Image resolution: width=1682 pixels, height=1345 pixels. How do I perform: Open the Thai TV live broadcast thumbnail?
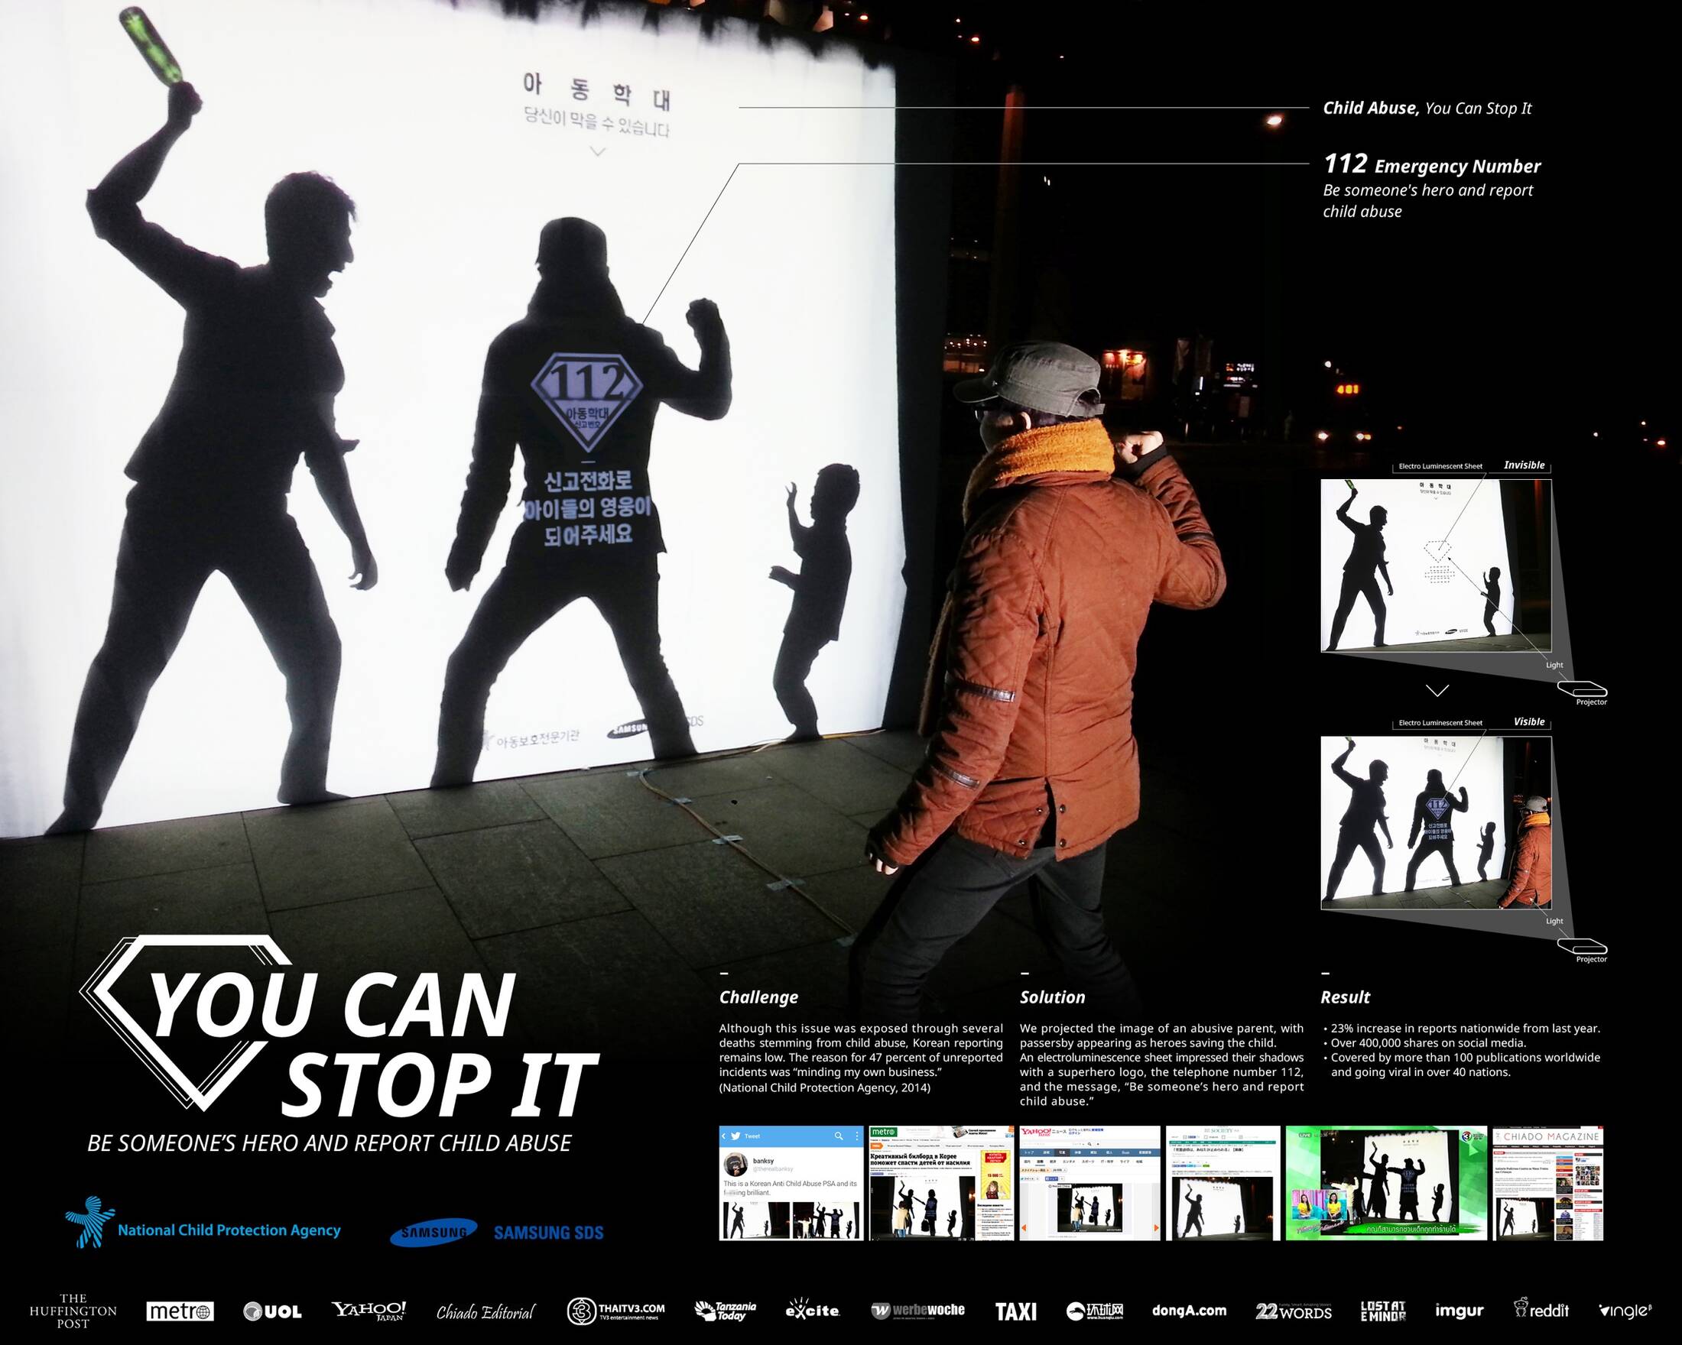1386,1183
